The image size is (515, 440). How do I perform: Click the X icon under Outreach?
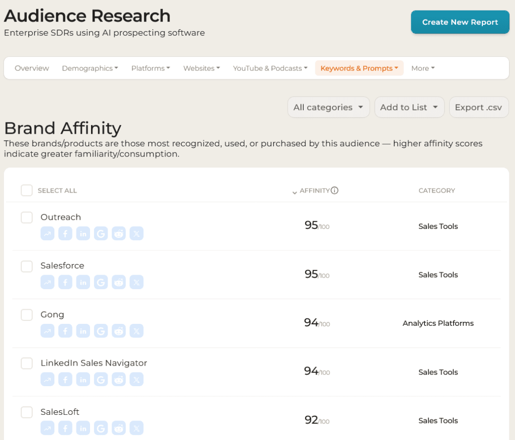tap(136, 233)
